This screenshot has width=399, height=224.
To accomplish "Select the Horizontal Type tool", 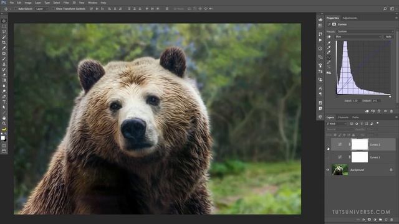I will pos(4,102).
